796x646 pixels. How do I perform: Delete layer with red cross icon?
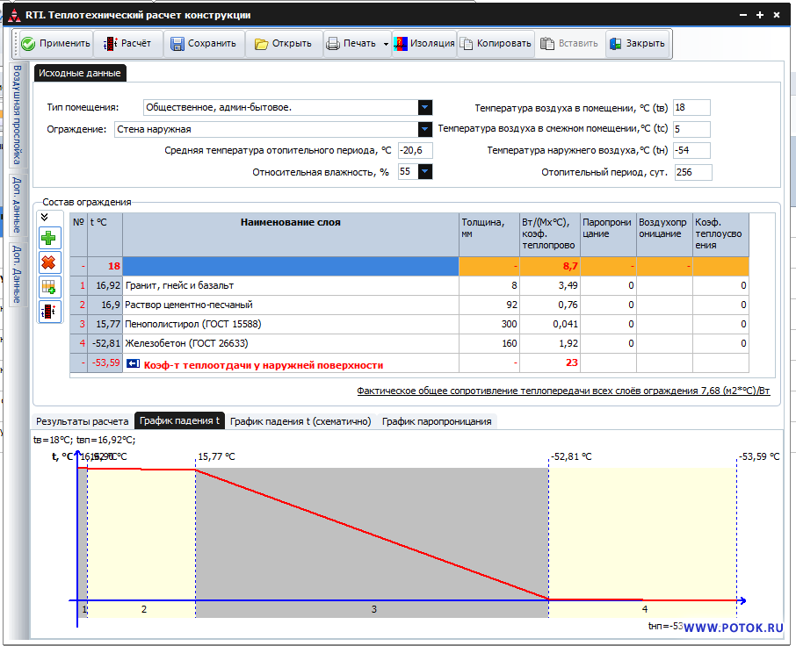[x=48, y=262]
